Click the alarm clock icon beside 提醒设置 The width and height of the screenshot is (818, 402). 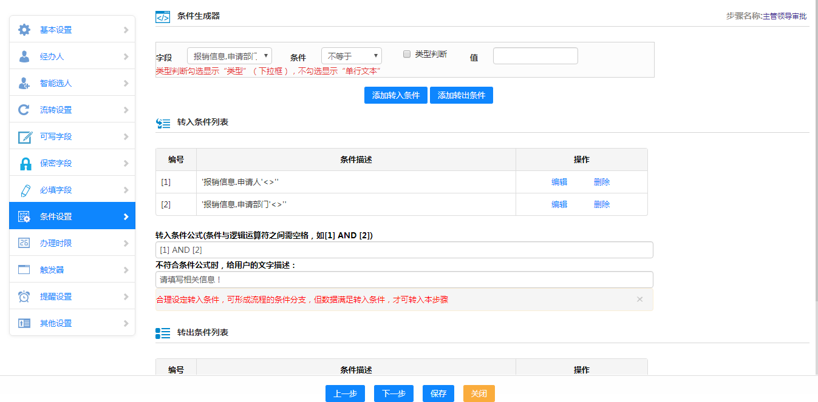[24, 296]
